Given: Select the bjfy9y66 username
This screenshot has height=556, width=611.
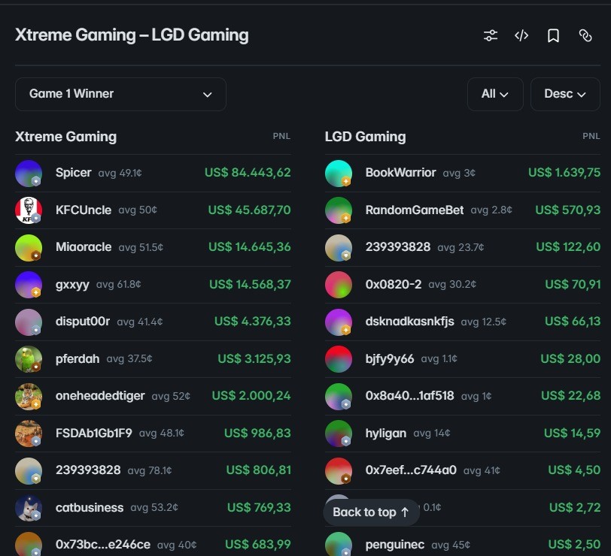Looking at the screenshot, I should 390,358.
